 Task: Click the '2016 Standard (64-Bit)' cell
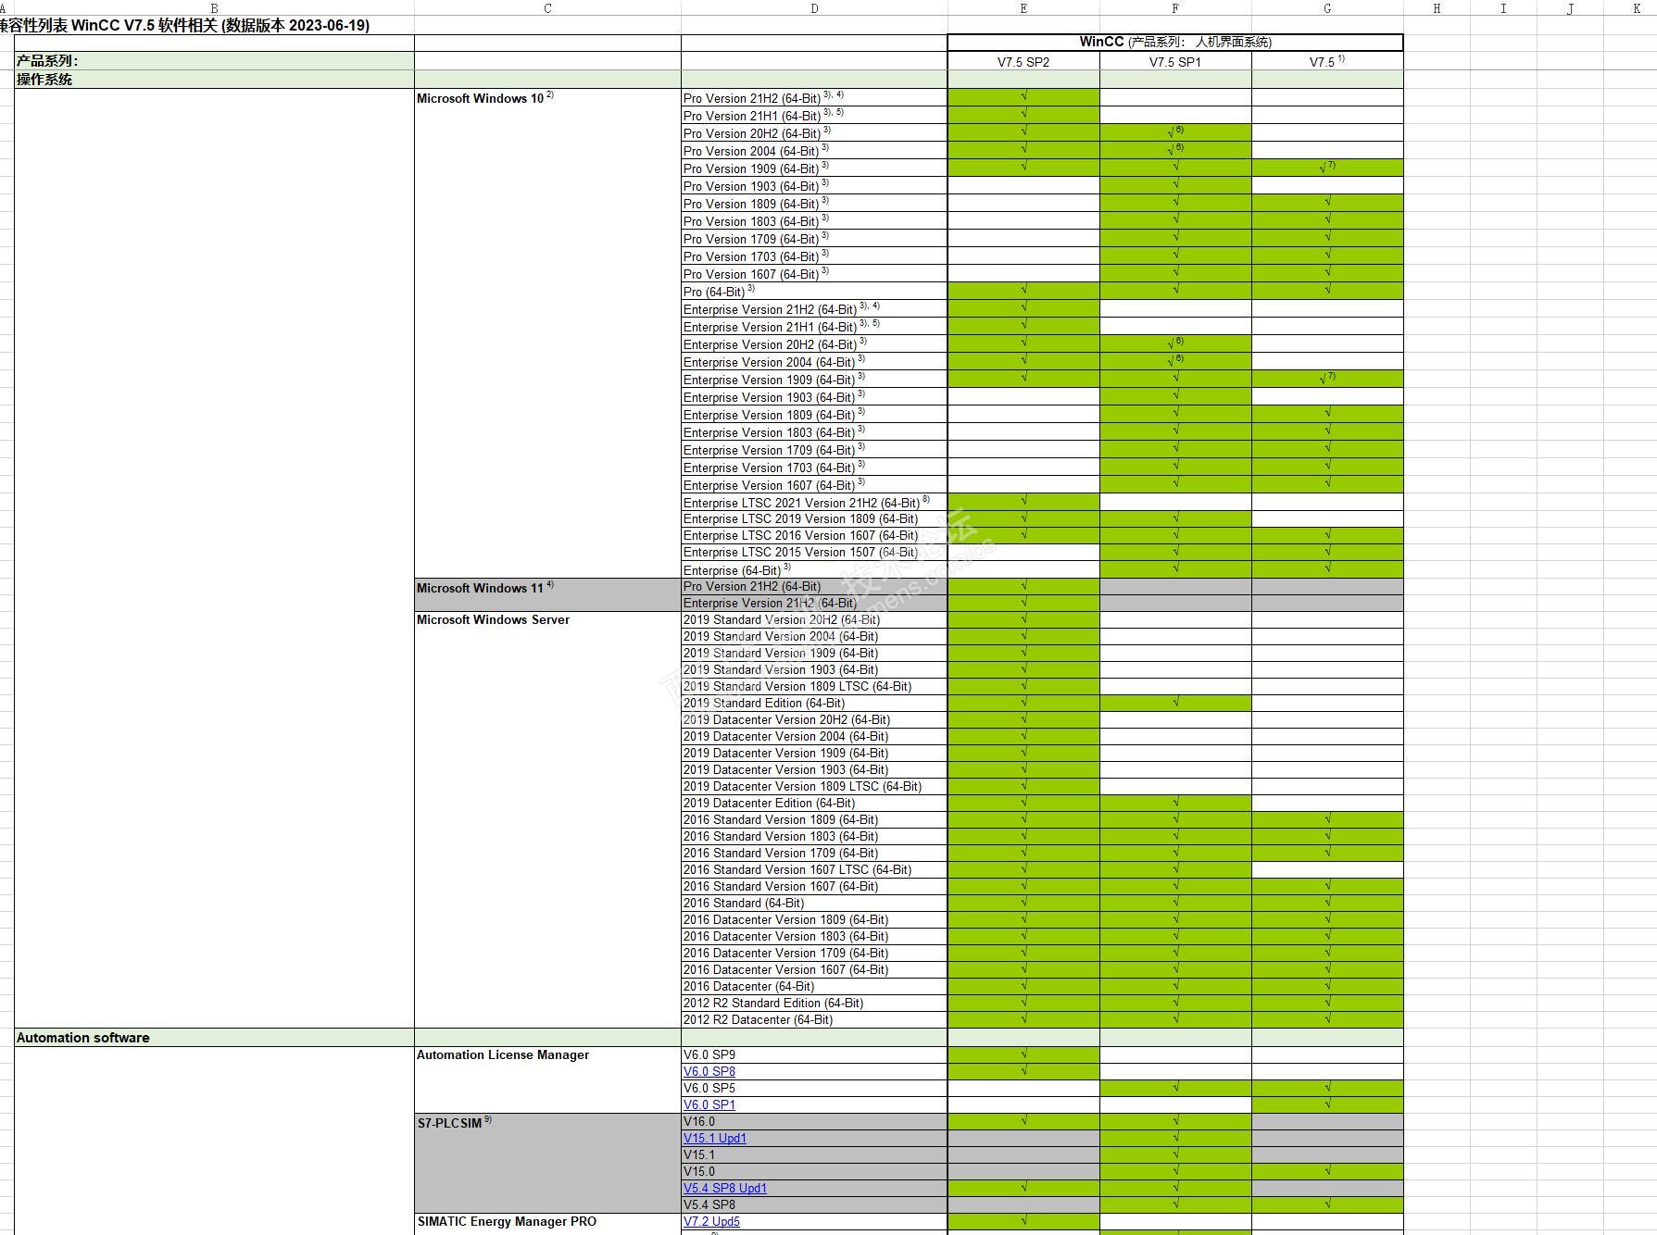[814, 904]
